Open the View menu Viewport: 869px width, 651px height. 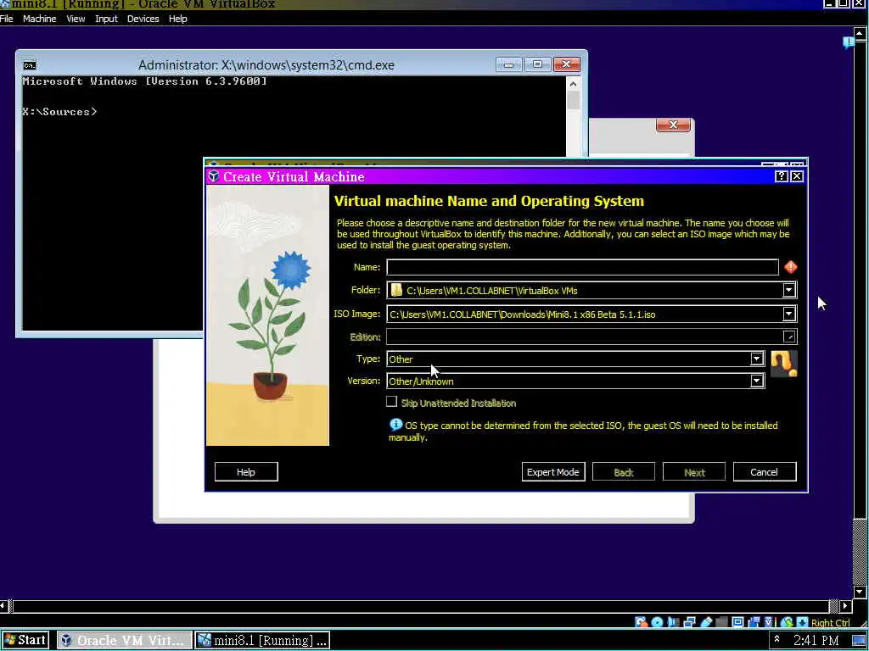[76, 19]
